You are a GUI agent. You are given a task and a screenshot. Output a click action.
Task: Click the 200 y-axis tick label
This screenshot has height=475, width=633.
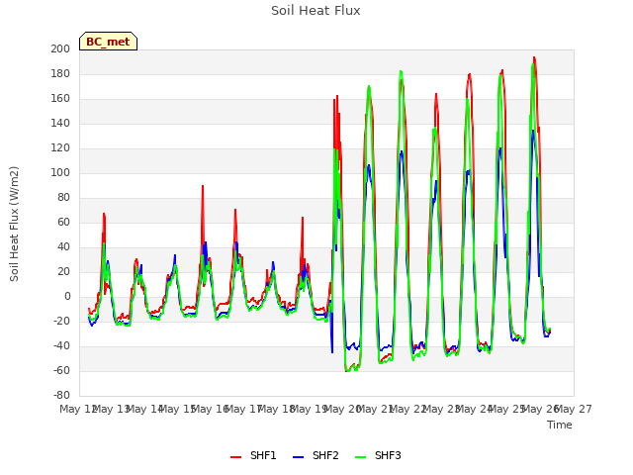[x=60, y=48]
